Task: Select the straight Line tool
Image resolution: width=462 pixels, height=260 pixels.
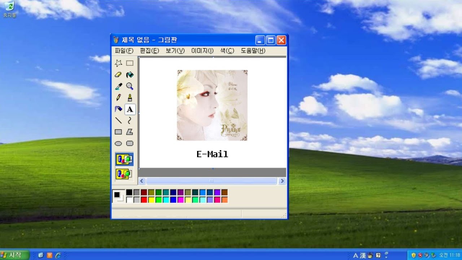Action: (x=118, y=120)
